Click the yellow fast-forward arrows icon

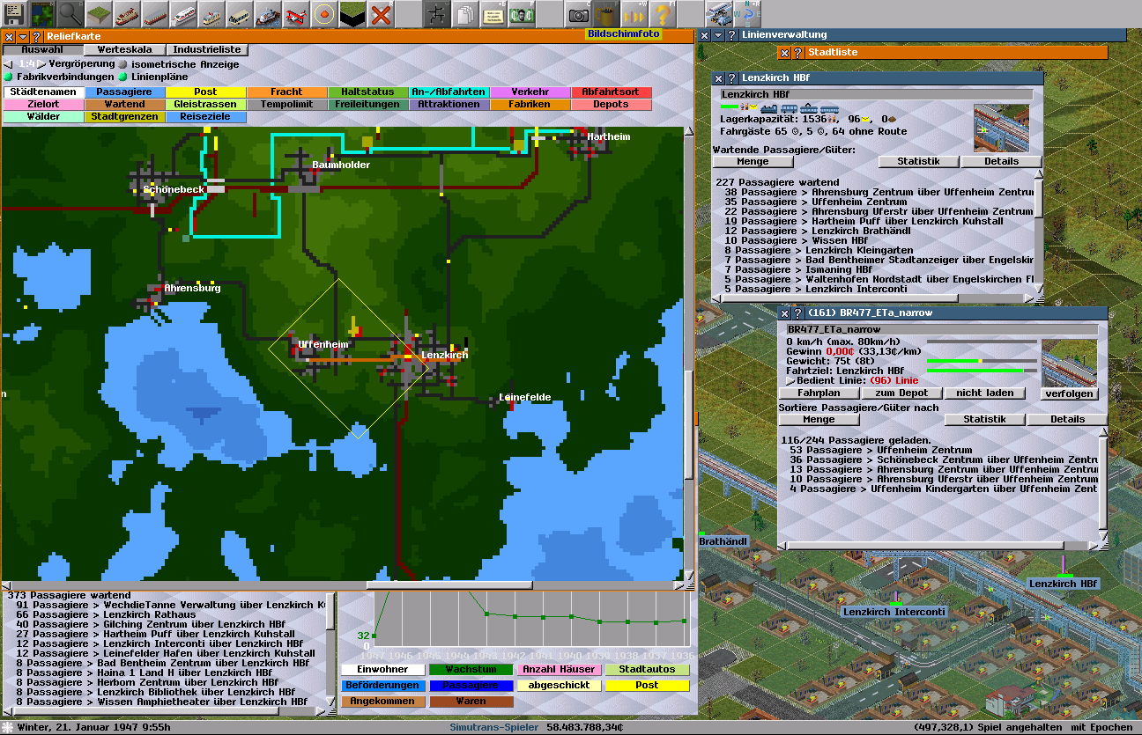(634, 14)
